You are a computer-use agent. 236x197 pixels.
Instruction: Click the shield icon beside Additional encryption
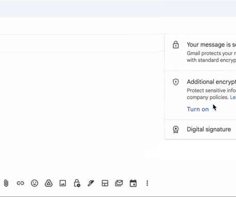coord(176,82)
